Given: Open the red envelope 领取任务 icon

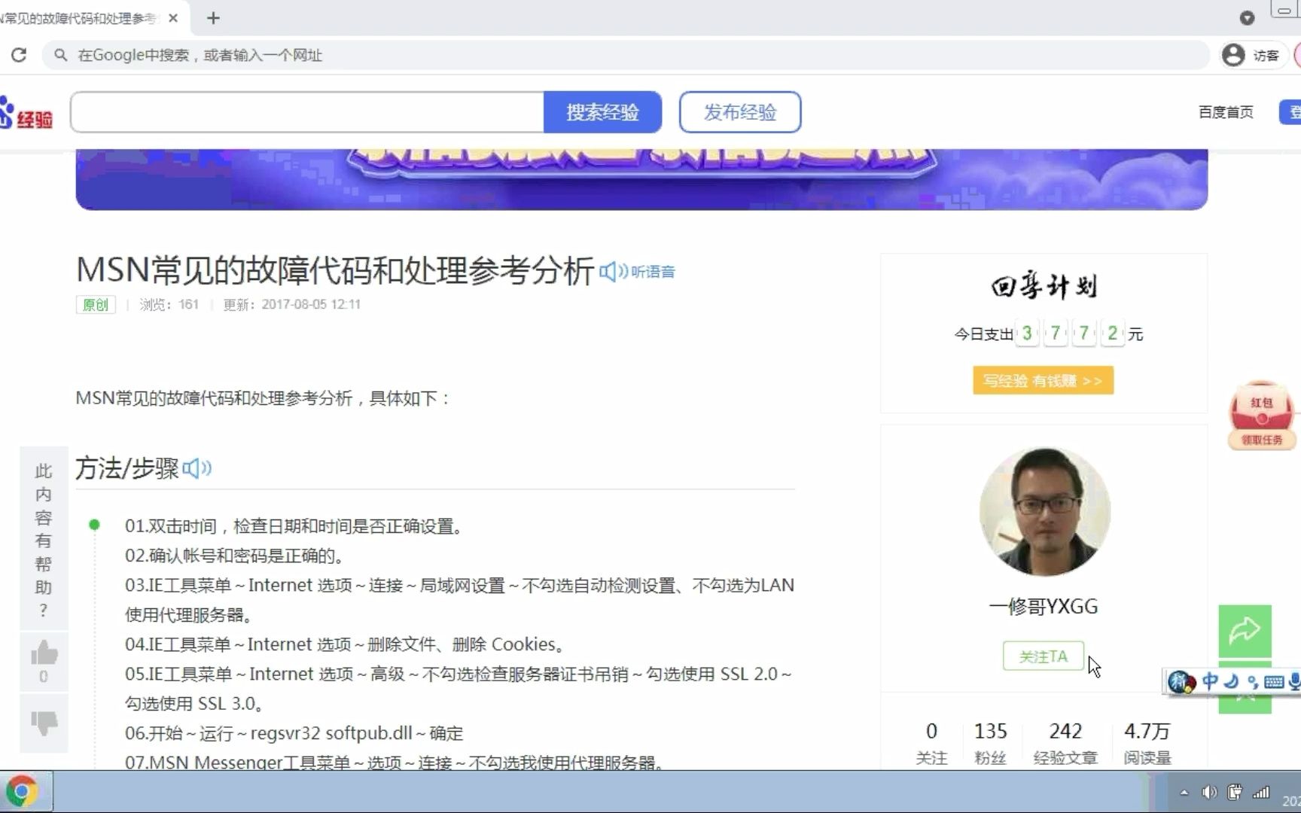Looking at the screenshot, I should [x=1262, y=416].
